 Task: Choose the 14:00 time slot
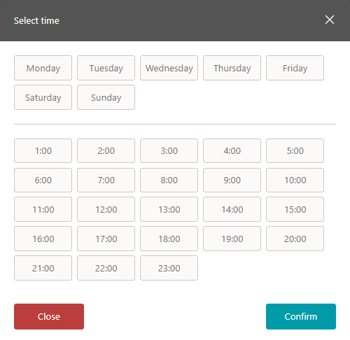232,209
